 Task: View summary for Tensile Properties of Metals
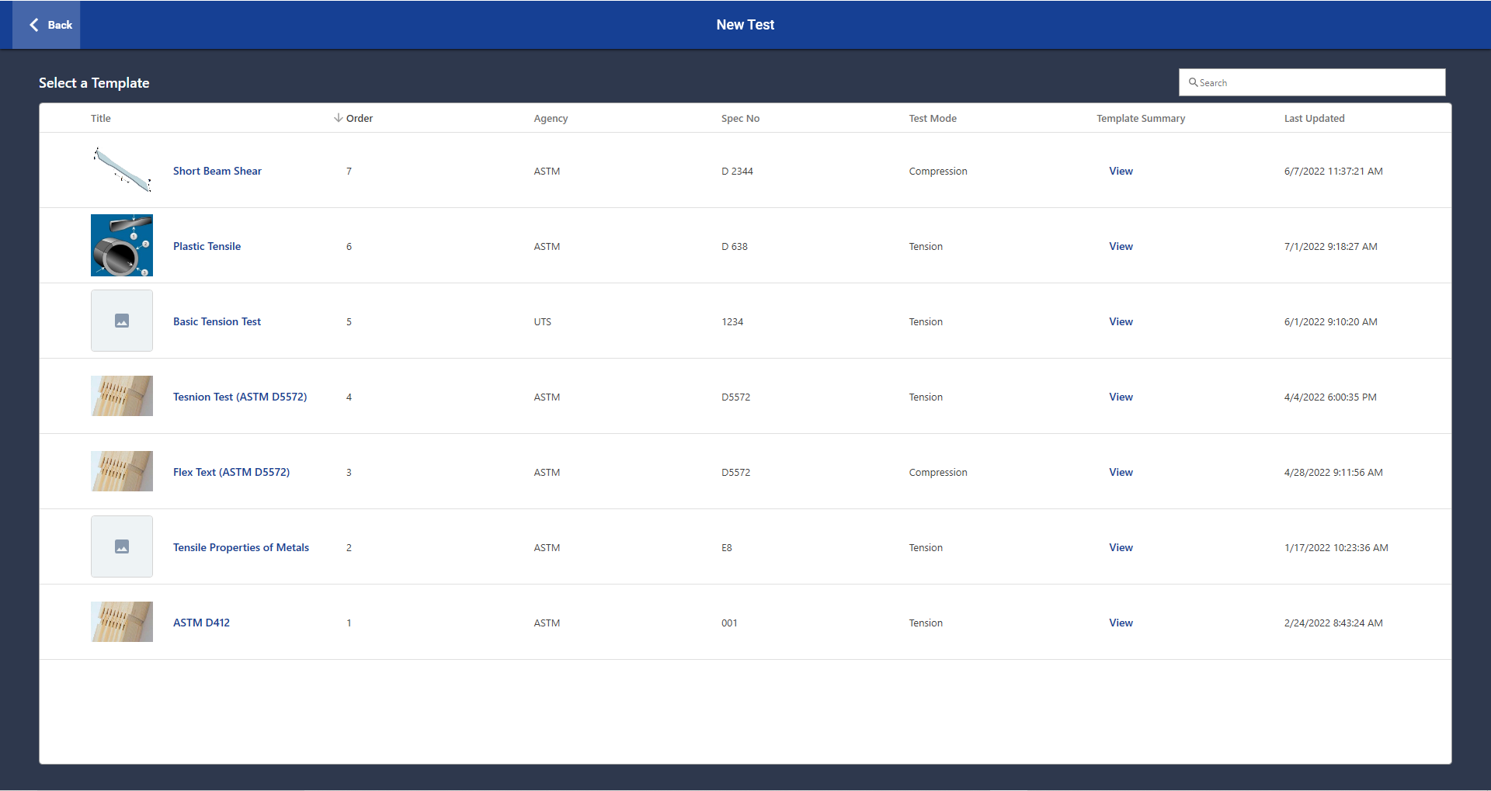point(1121,547)
